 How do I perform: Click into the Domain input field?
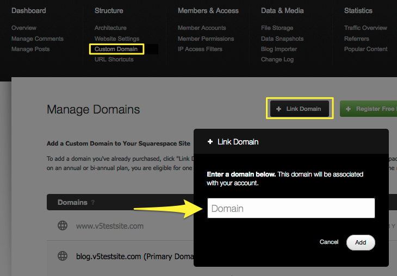click(291, 208)
